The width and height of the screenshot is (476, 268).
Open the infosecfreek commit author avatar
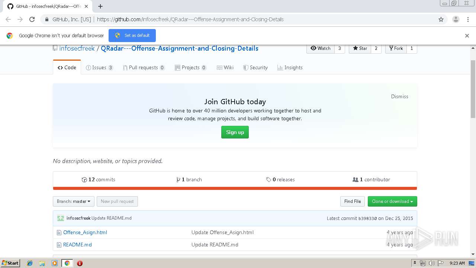[61, 218]
